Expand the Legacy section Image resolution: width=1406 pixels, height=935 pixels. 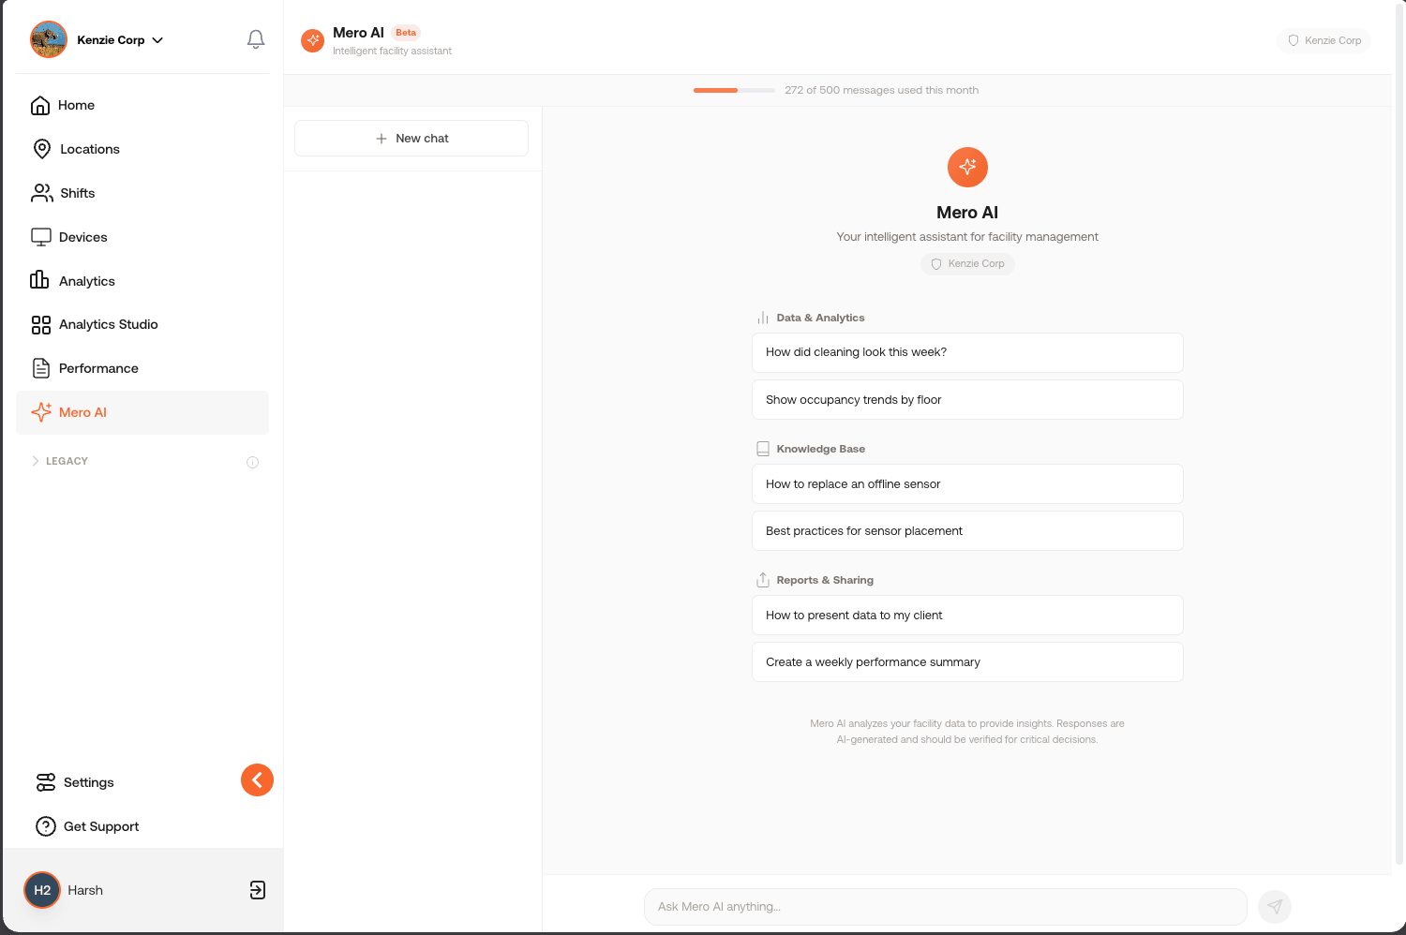point(60,461)
